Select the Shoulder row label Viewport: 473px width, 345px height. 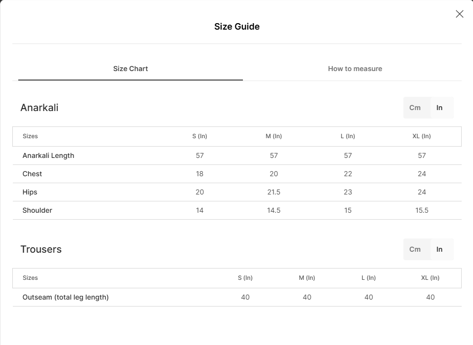tap(37, 210)
